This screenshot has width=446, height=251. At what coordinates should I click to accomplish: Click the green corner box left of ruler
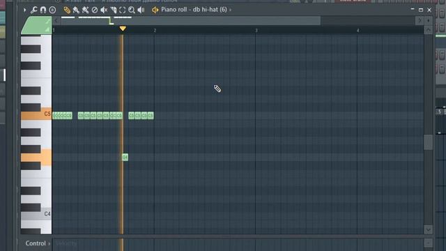click(36, 25)
